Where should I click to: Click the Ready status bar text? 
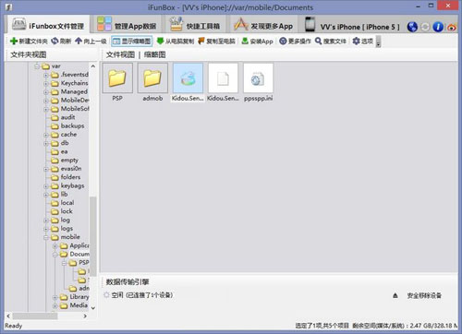pos(14,326)
